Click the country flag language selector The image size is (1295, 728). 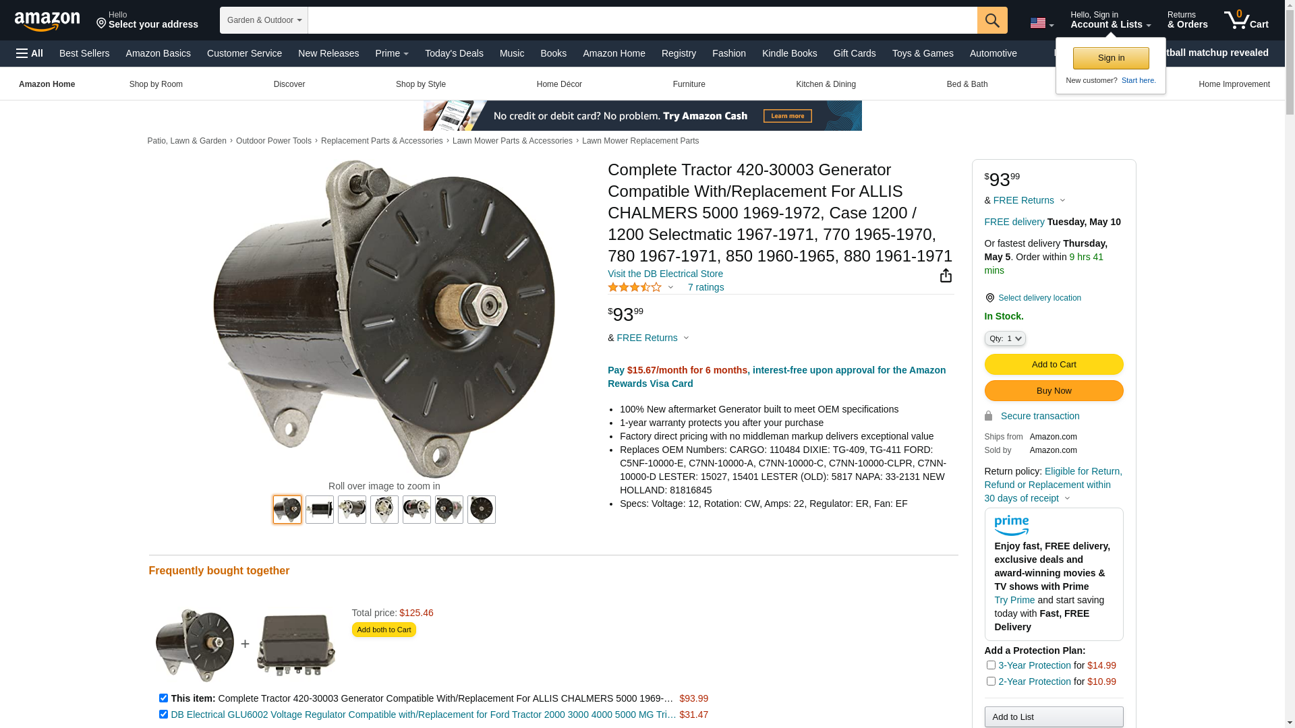(x=1041, y=24)
